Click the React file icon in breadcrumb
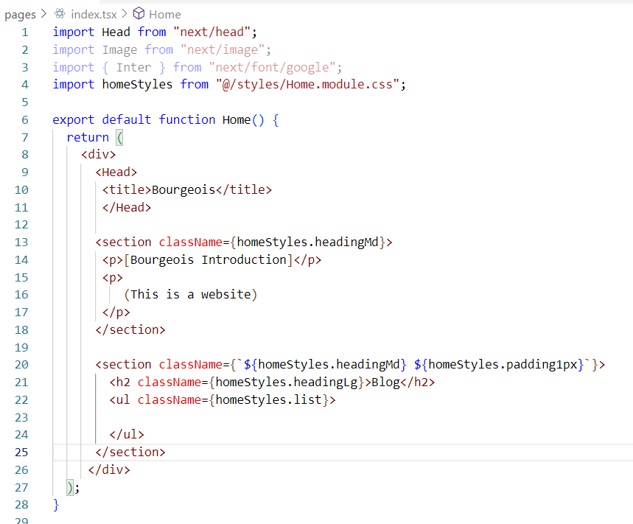 click(x=60, y=14)
